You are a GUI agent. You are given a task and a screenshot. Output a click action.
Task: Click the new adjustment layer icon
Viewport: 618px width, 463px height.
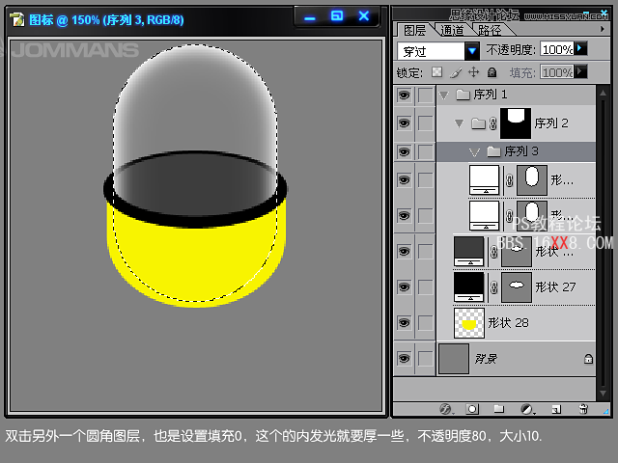tap(527, 409)
